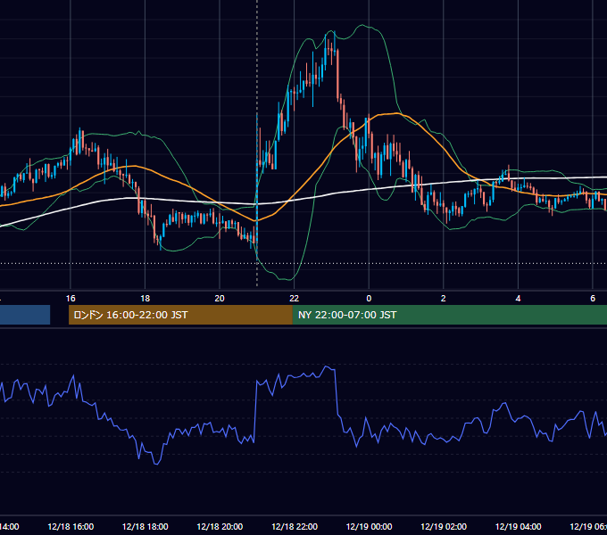This screenshot has width=607, height=535.
Task: Click the upper axis label 18
Action: [145, 299]
